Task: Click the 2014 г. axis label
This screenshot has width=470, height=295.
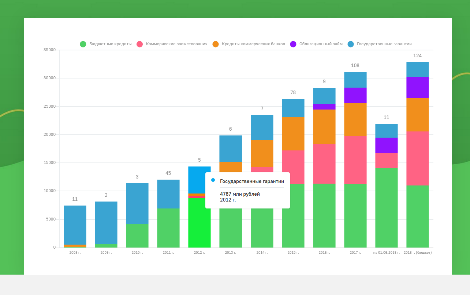Action: point(262,253)
